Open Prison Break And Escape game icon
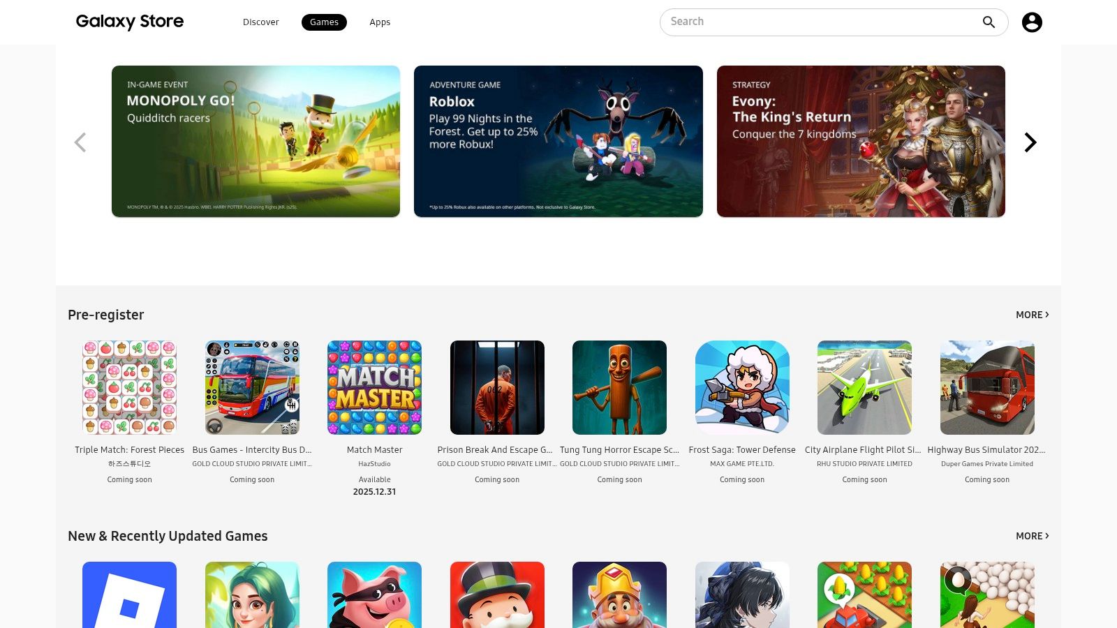This screenshot has height=628, width=1117. coord(497,387)
